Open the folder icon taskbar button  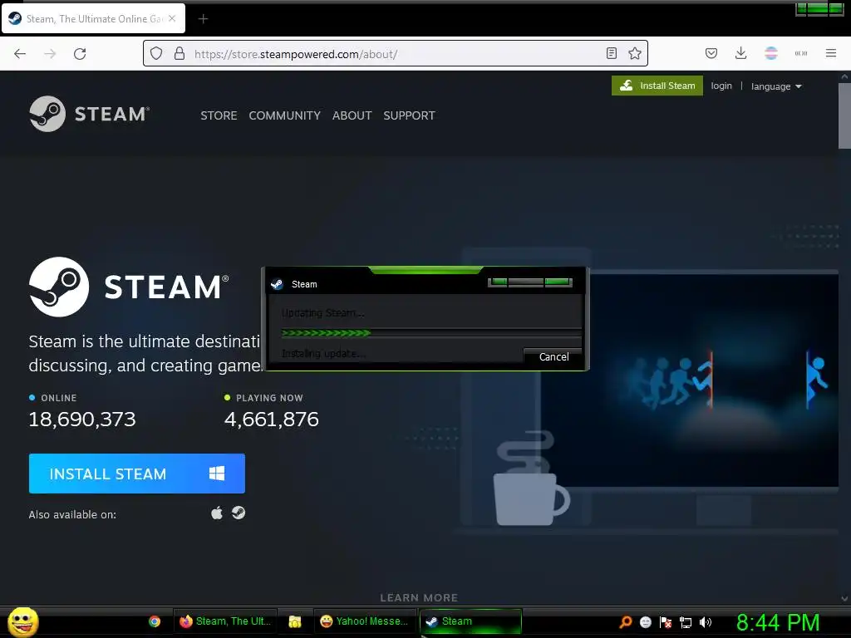(x=295, y=621)
